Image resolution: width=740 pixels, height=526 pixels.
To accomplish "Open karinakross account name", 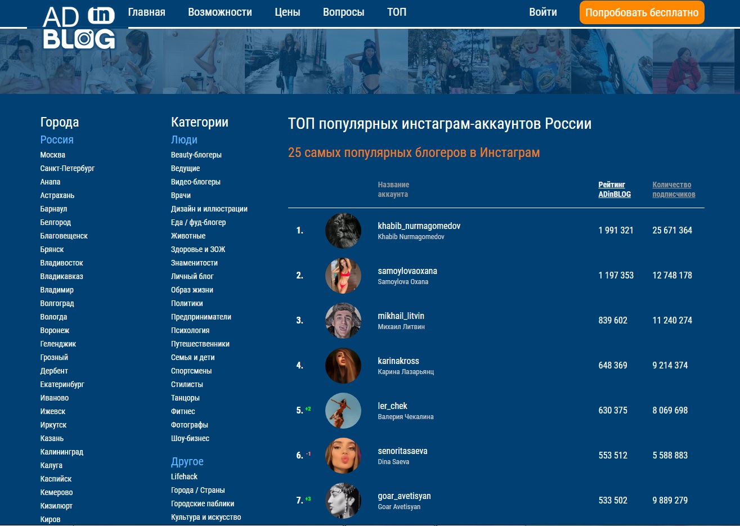I will pyautogui.click(x=398, y=361).
